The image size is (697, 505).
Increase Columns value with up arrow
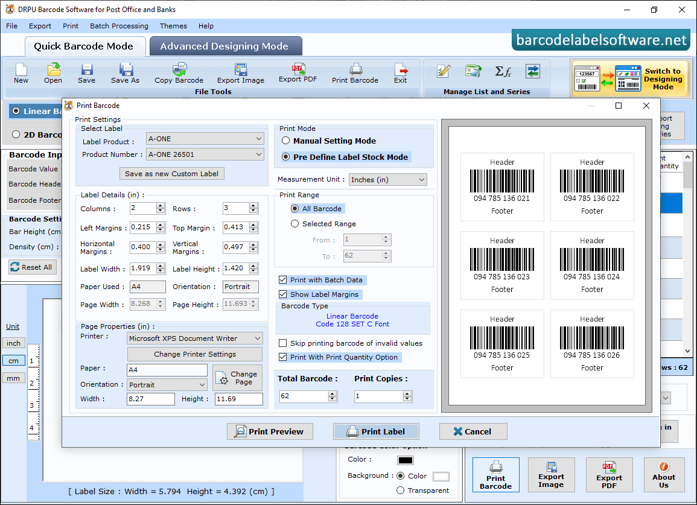point(161,205)
